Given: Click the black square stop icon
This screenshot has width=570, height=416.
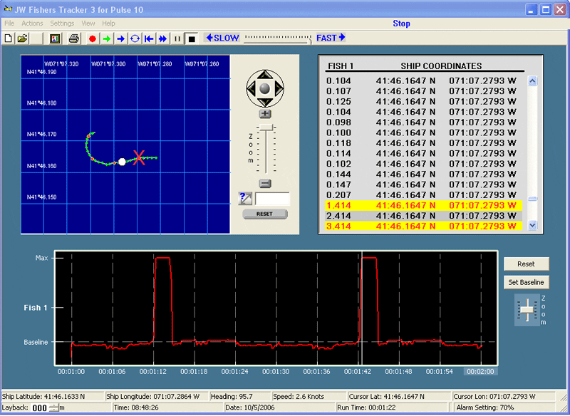Looking at the screenshot, I should [192, 38].
